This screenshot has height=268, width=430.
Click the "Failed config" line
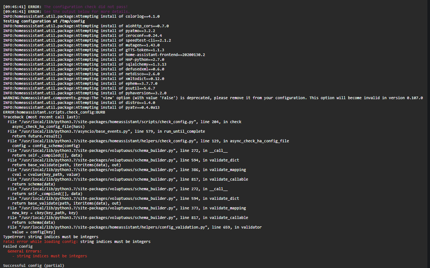pyautogui.click(x=18, y=246)
